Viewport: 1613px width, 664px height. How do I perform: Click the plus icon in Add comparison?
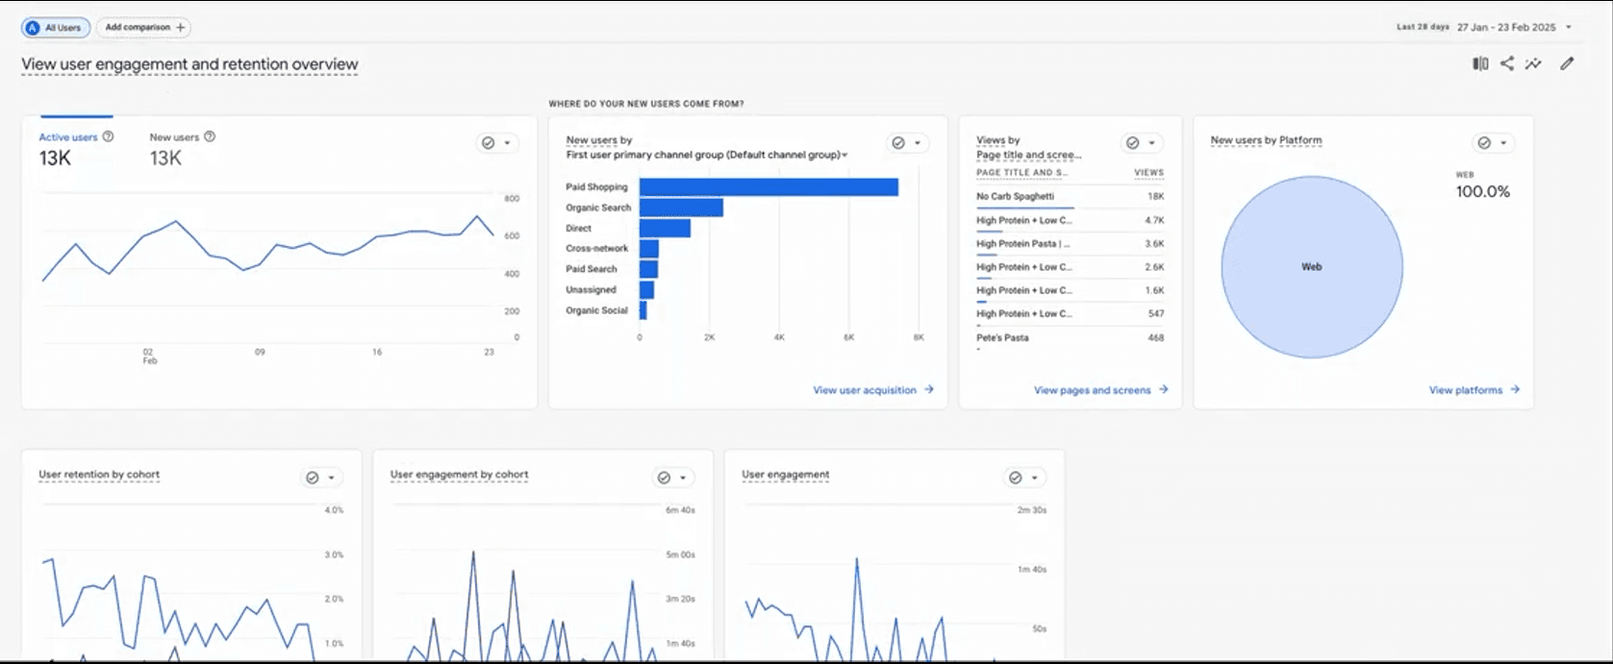coord(180,28)
